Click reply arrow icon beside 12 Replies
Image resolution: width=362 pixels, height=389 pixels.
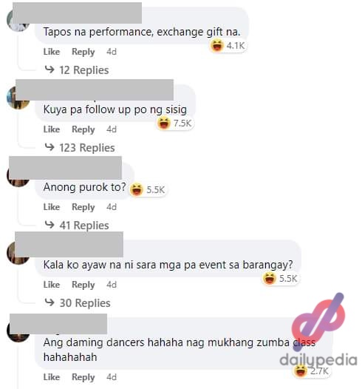pyautogui.click(x=49, y=70)
